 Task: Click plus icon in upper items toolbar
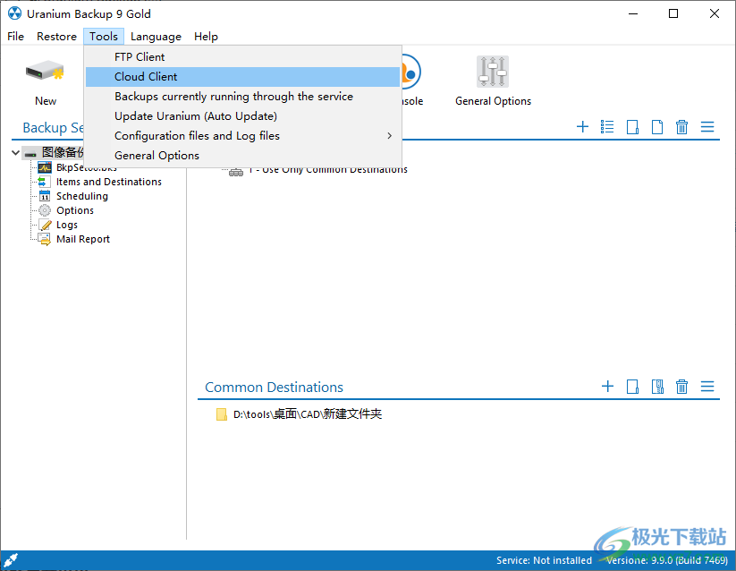click(582, 127)
